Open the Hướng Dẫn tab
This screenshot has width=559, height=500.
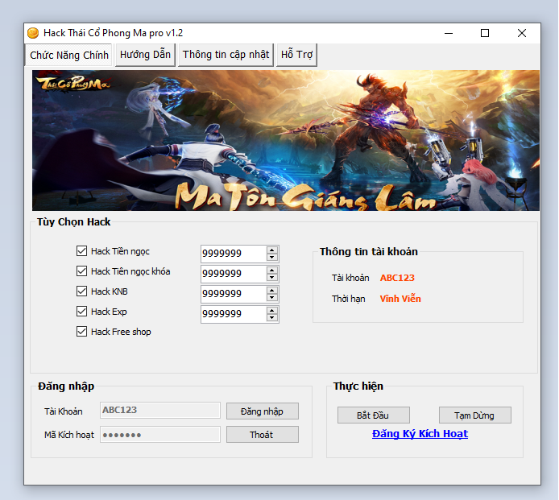point(146,55)
